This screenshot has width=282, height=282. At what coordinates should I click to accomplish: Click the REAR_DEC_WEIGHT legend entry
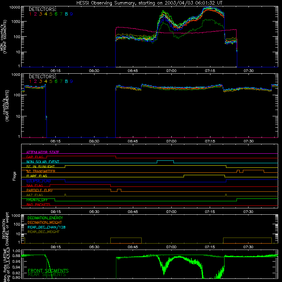tap(43, 232)
